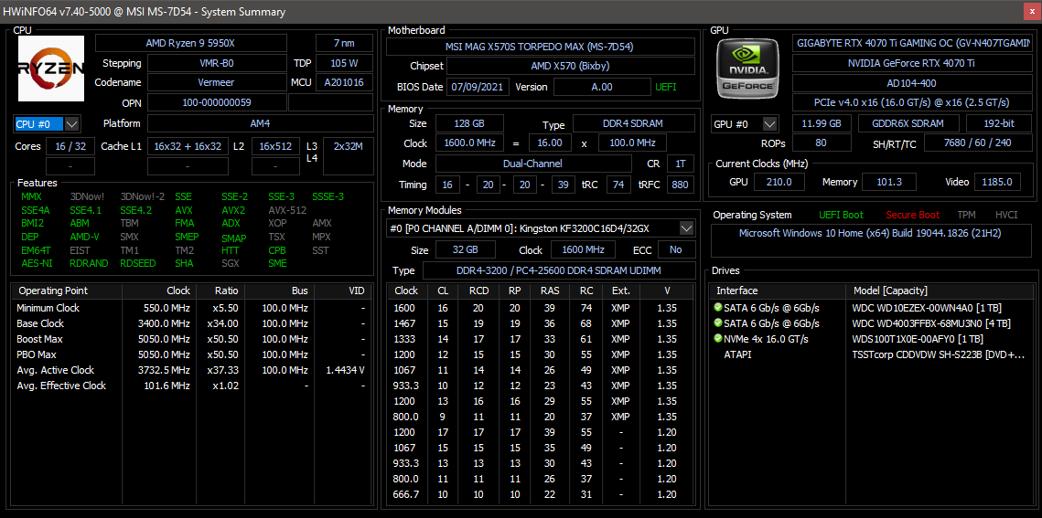Screen dimensions: 1042x518
Task: Click green status icon for WD10EZEX drive
Action: [718, 308]
